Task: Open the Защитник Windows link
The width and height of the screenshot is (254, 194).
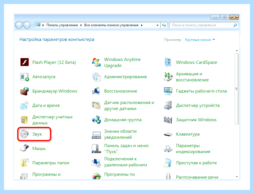Action: (196, 120)
